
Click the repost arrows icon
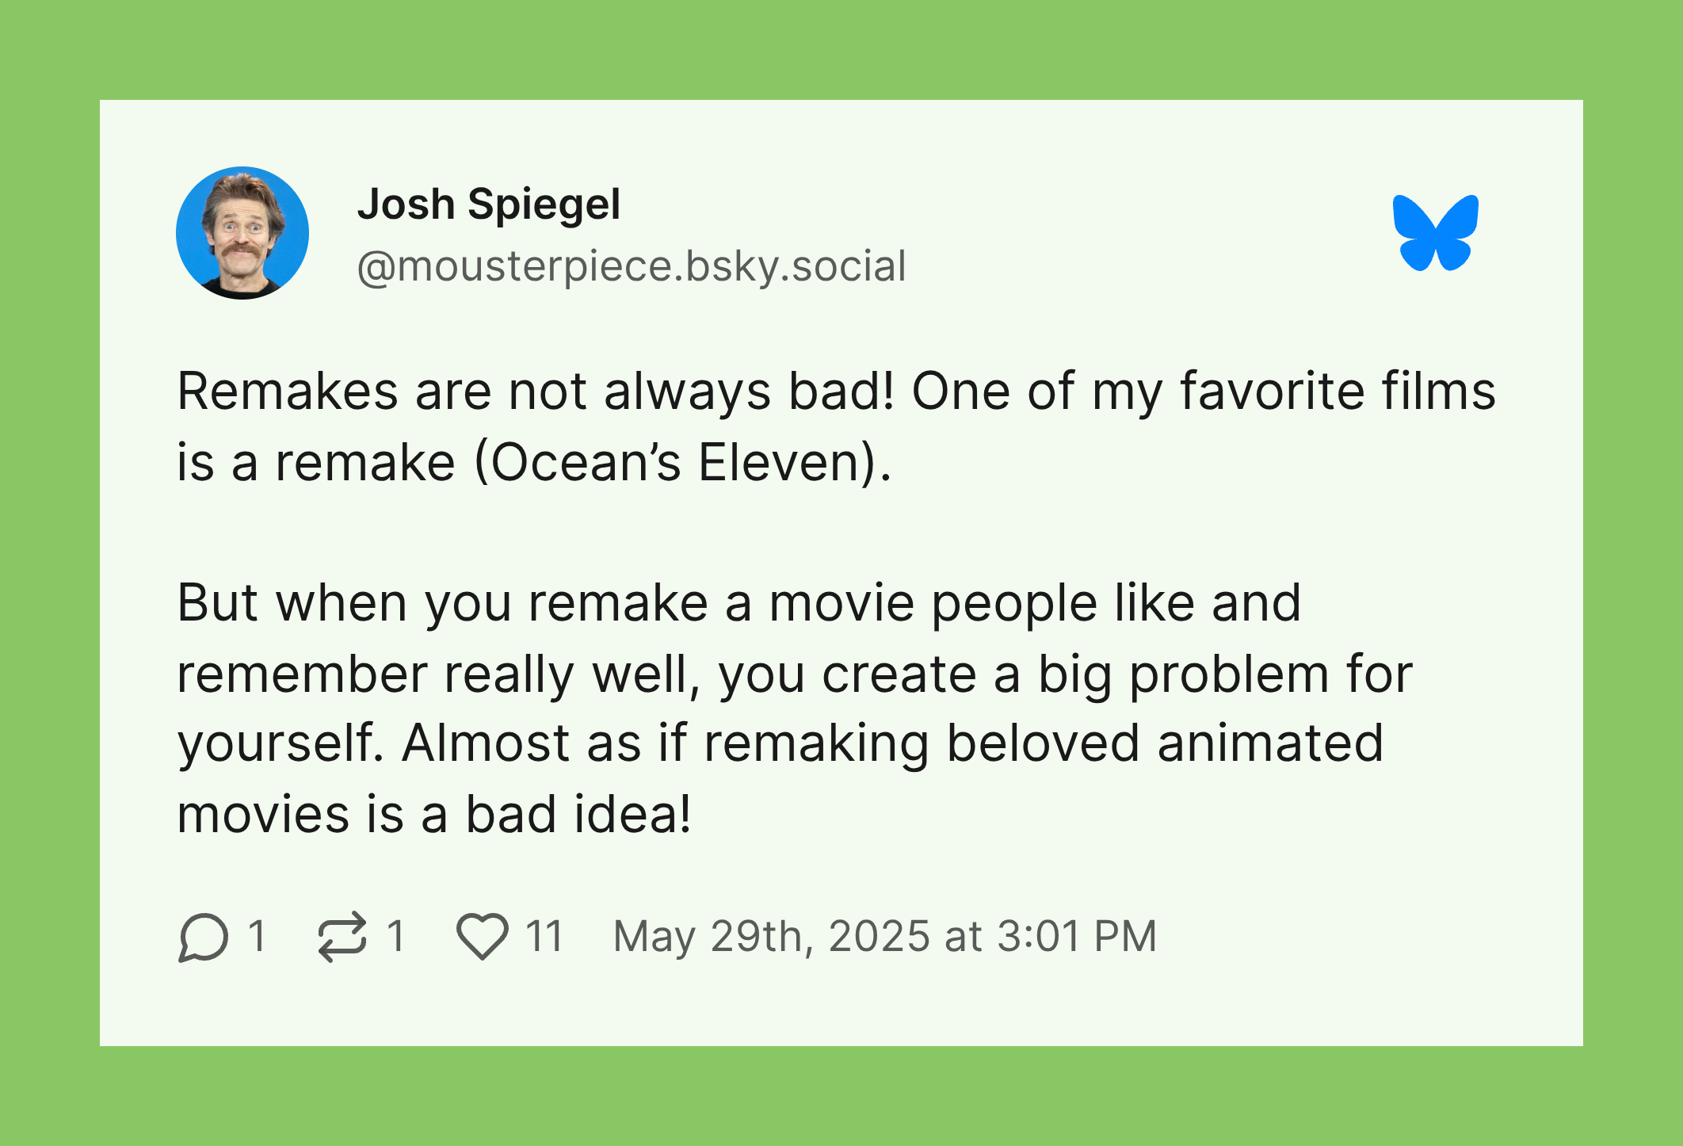(342, 937)
